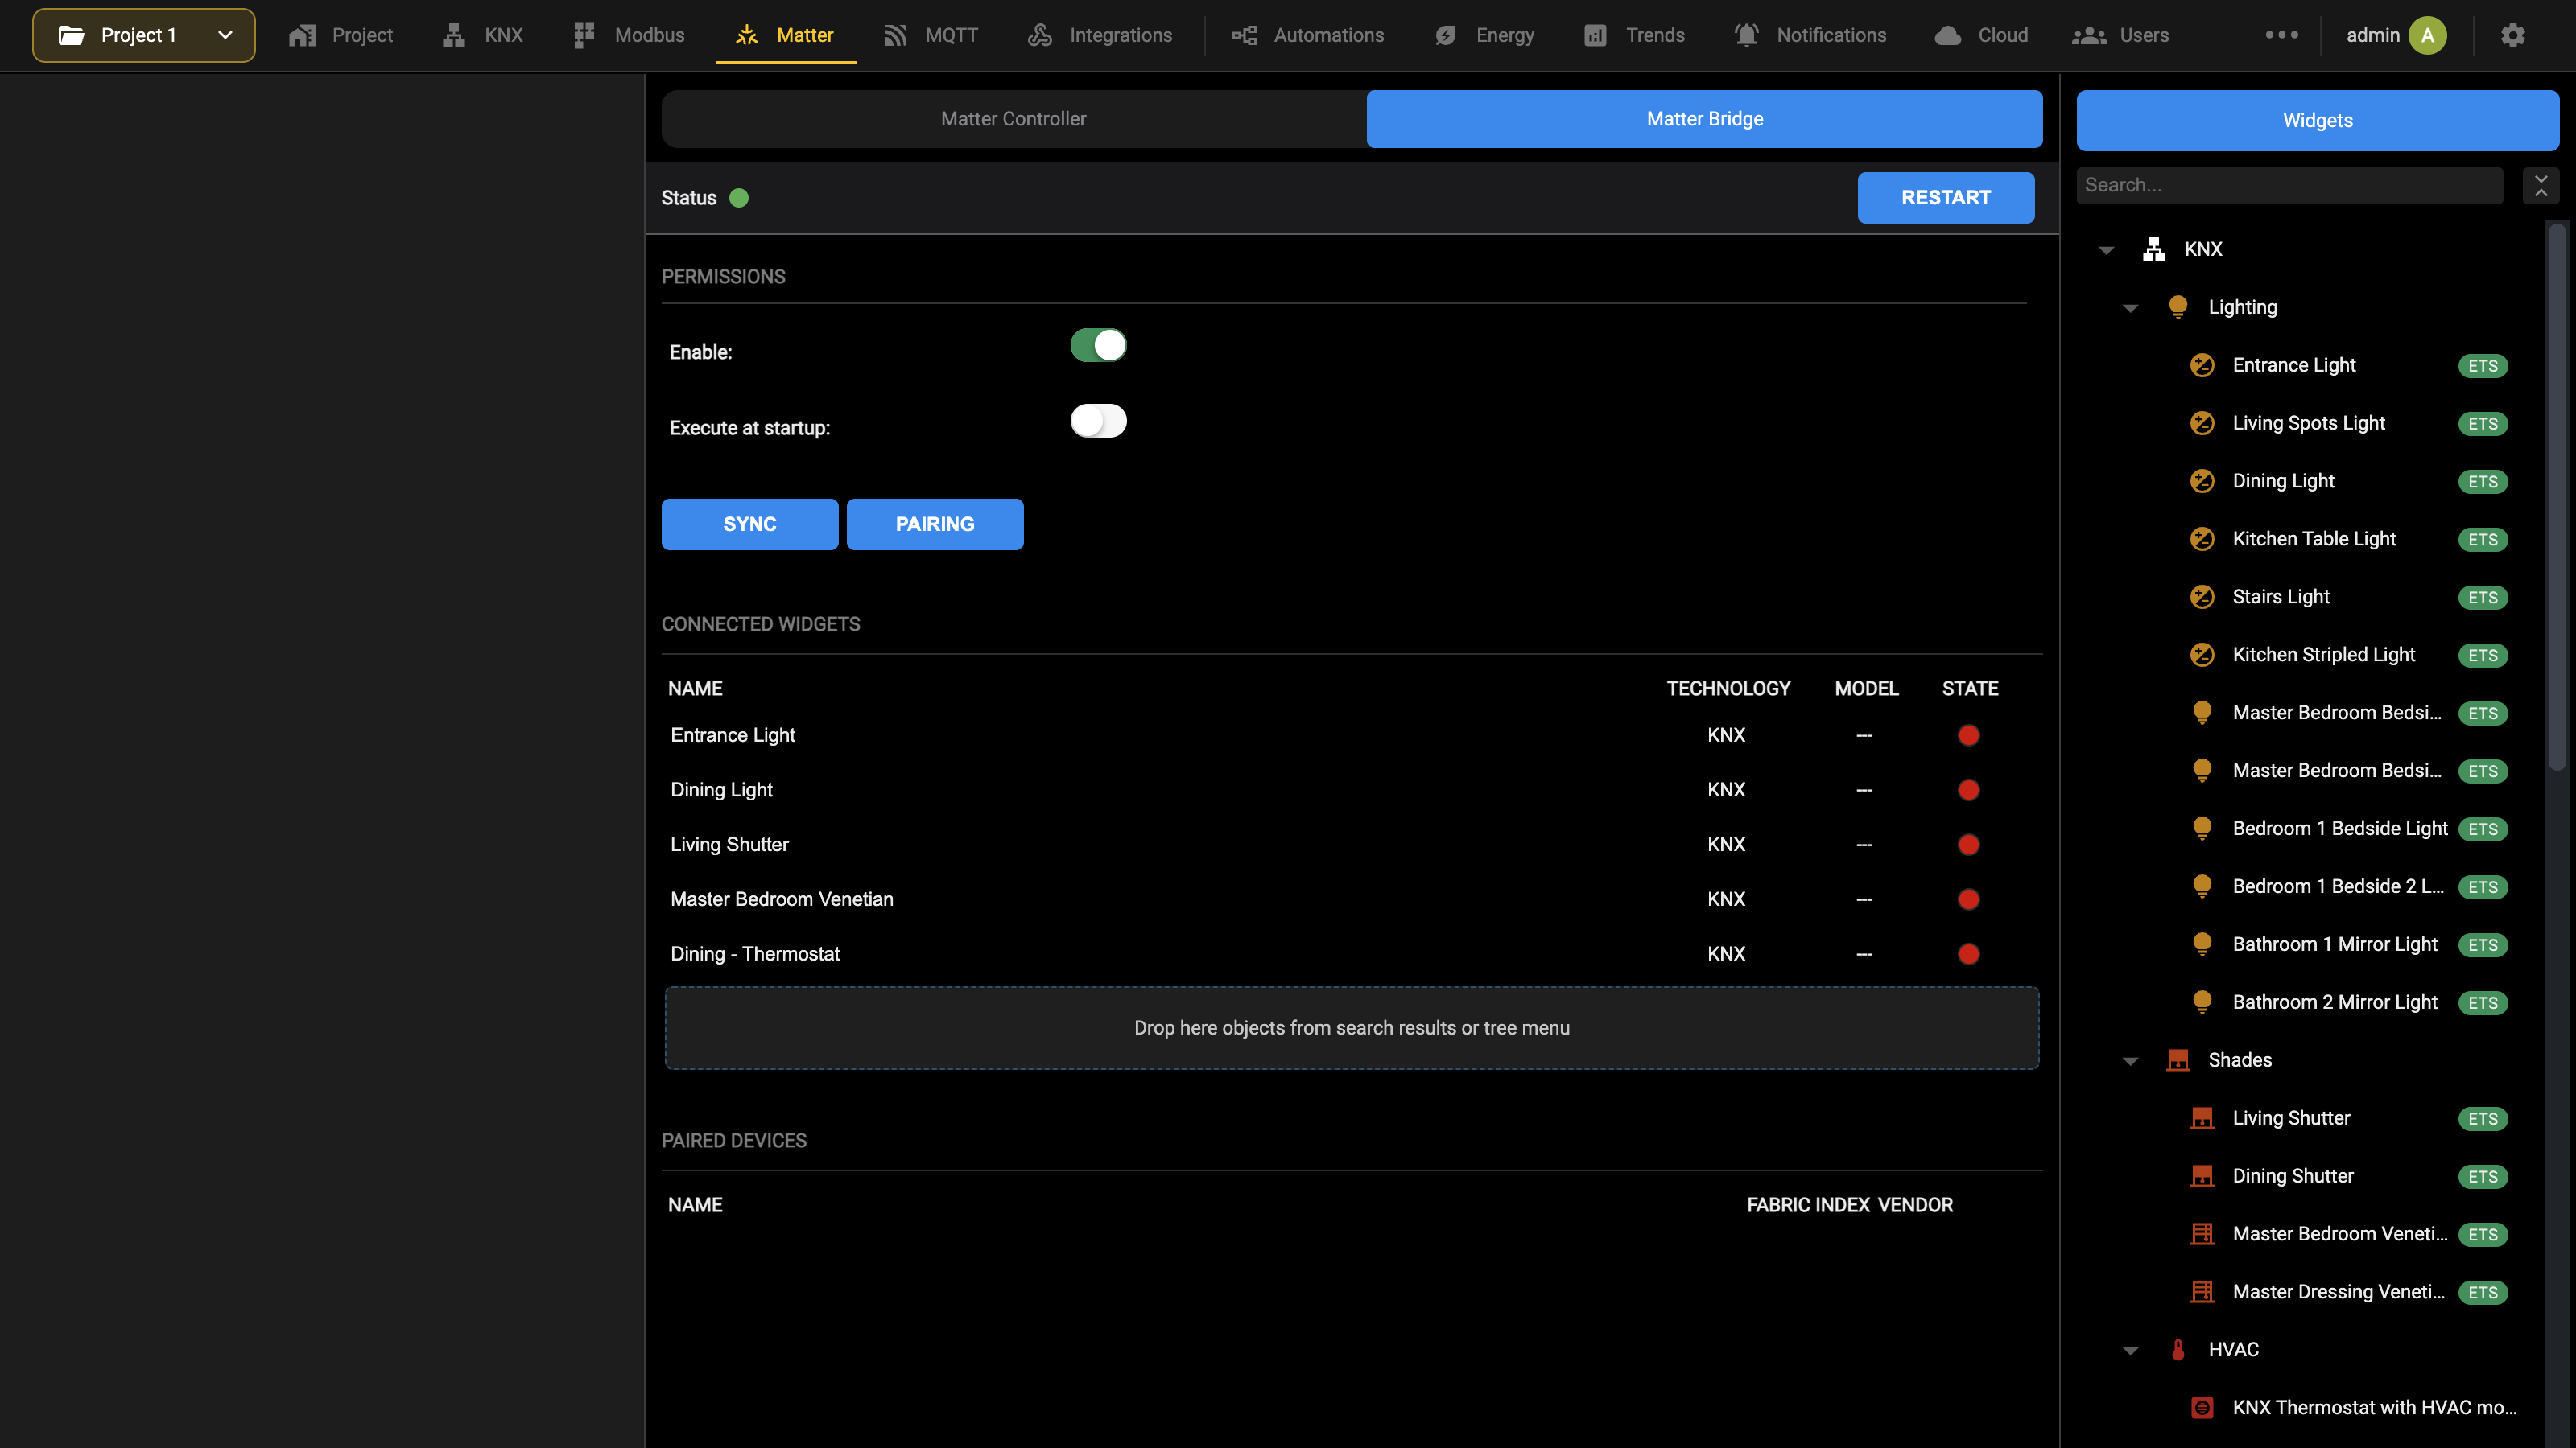The width and height of the screenshot is (2576, 1448).
Task: Open the settings gear icon
Action: (2512, 35)
